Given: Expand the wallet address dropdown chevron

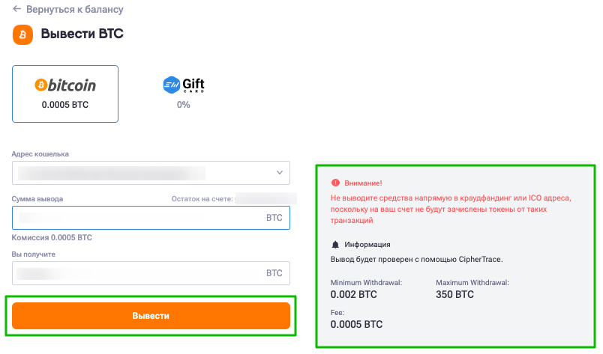Looking at the screenshot, I should point(280,172).
